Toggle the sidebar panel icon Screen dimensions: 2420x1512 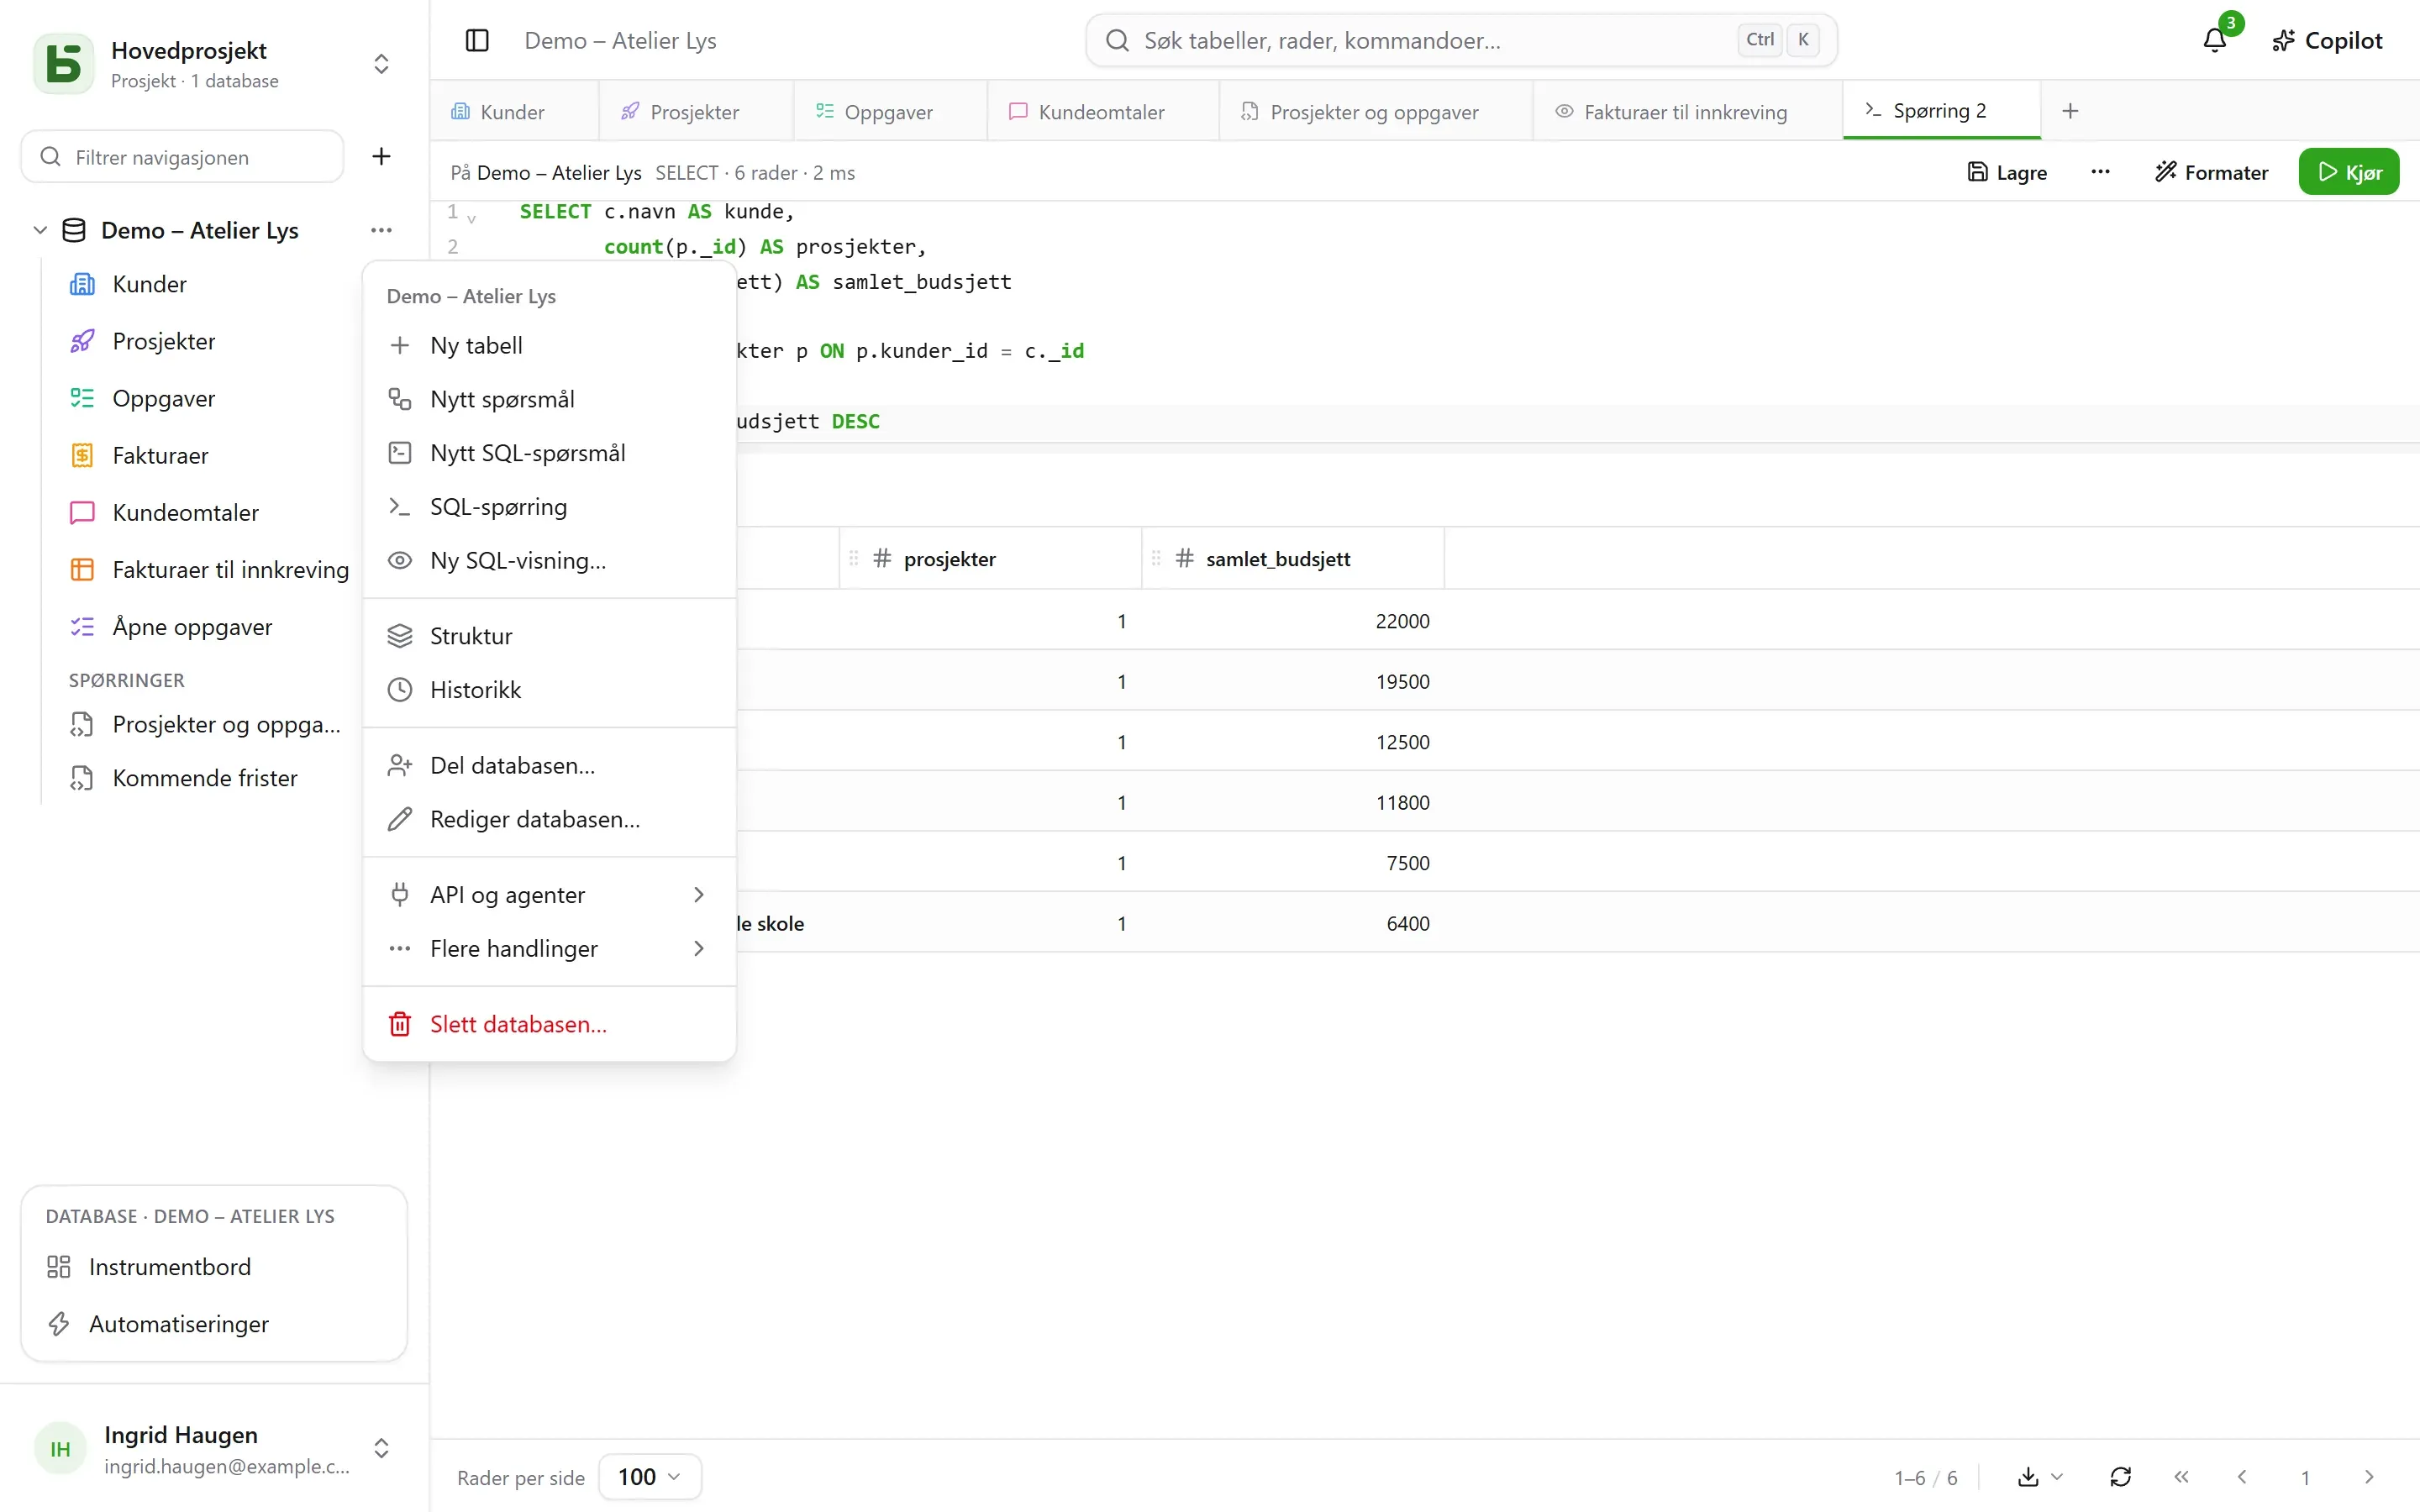[x=477, y=40]
